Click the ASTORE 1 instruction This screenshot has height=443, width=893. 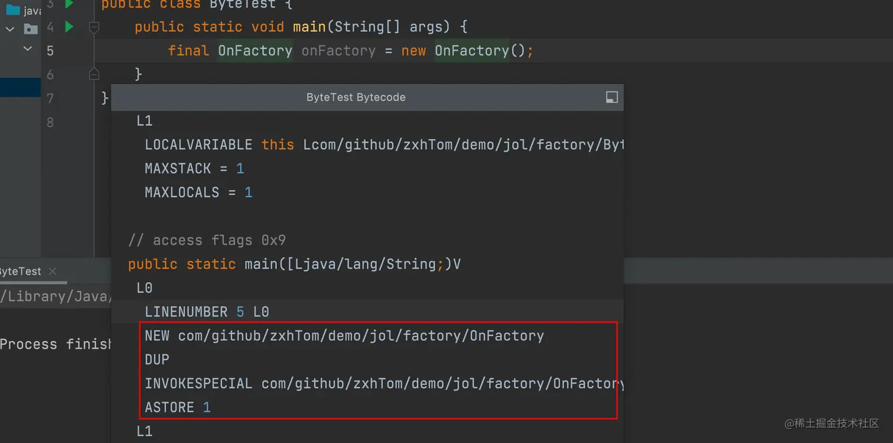point(178,408)
